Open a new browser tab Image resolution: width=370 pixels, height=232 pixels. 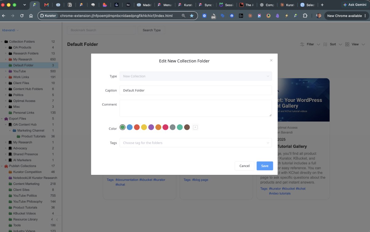tap(322, 5)
